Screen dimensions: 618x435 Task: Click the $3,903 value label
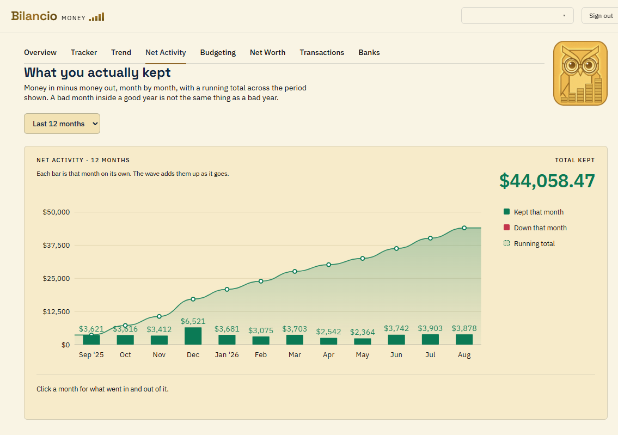[x=430, y=328]
